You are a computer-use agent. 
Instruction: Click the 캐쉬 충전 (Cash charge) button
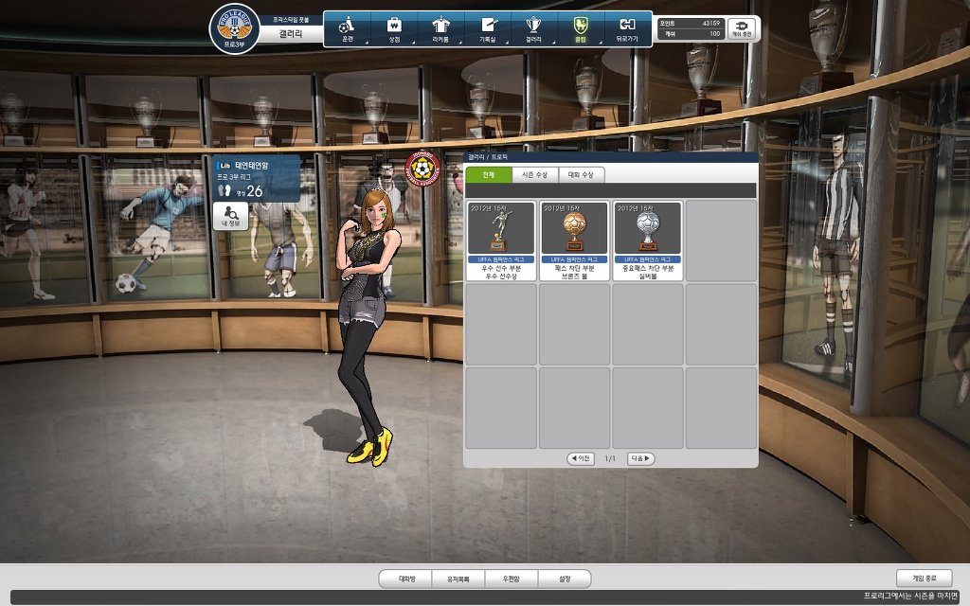point(742,28)
